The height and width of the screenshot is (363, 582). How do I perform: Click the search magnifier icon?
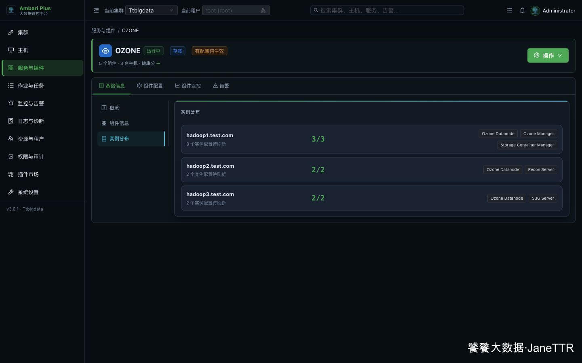coord(316,10)
